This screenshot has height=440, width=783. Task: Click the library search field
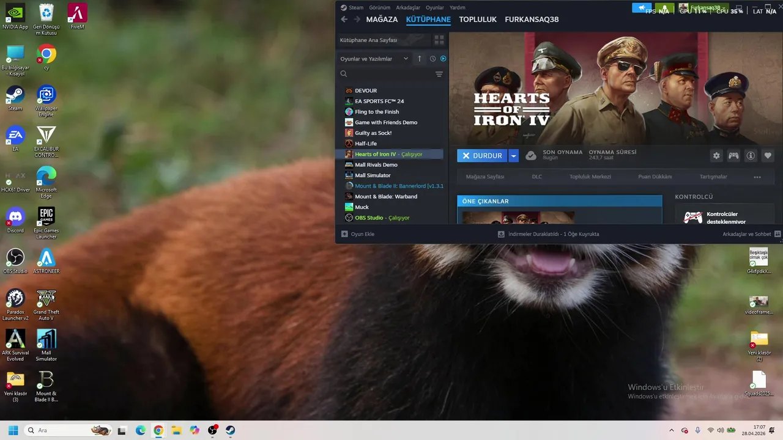click(385, 74)
